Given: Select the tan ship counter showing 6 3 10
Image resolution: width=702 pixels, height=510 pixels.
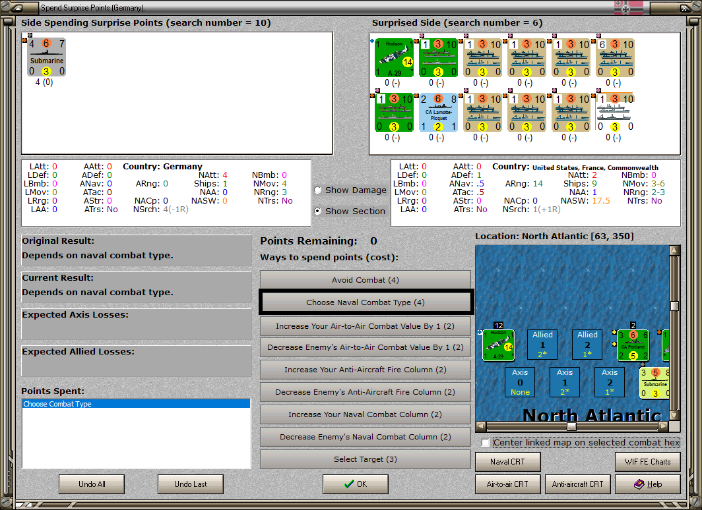Looking at the screenshot, I should 616,58.
